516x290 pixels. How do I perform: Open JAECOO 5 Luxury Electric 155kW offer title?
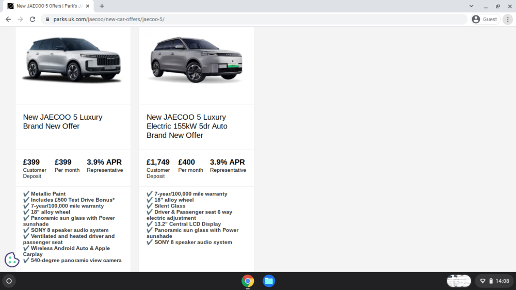click(187, 126)
